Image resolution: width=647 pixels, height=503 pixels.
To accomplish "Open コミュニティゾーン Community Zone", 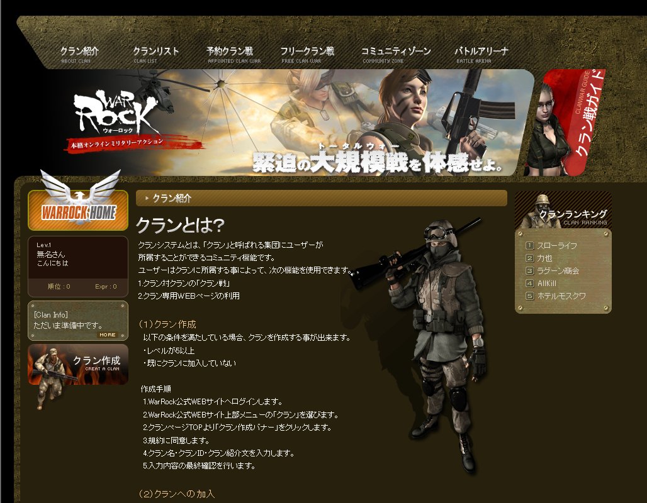I will pos(396,55).
